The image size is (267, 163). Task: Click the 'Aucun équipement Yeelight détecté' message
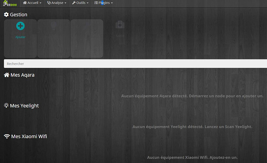192,127
